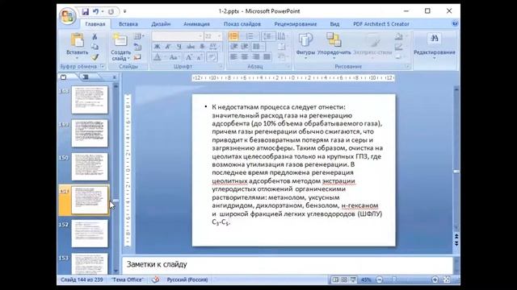Click Создать слайд button
Viewport: 517px width, 290px height.
[120, 47]
